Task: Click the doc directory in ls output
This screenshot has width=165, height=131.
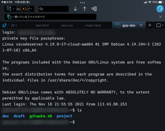Action: coord(6,116)
